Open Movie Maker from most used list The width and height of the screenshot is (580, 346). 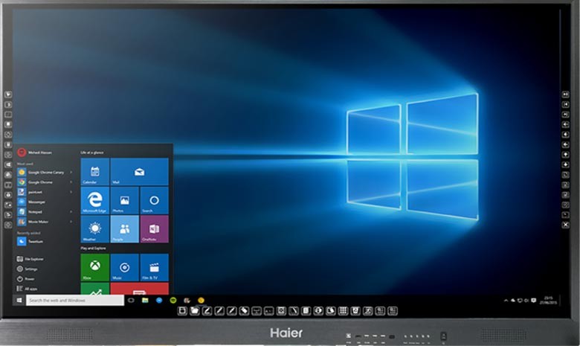pyautogui.click(x=37, y=221)
